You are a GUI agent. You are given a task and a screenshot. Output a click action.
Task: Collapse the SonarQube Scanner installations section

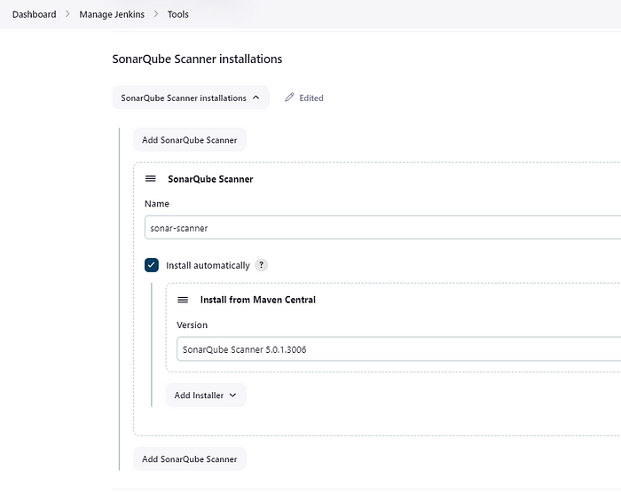tap(191, 98)
